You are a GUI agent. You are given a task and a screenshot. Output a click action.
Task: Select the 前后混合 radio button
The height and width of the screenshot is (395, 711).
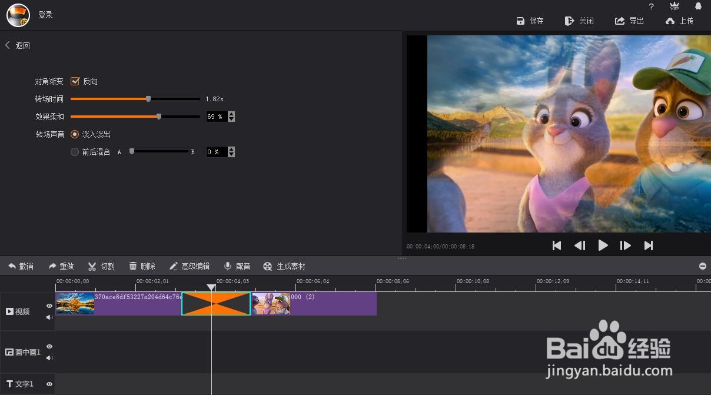click(75, 152)
